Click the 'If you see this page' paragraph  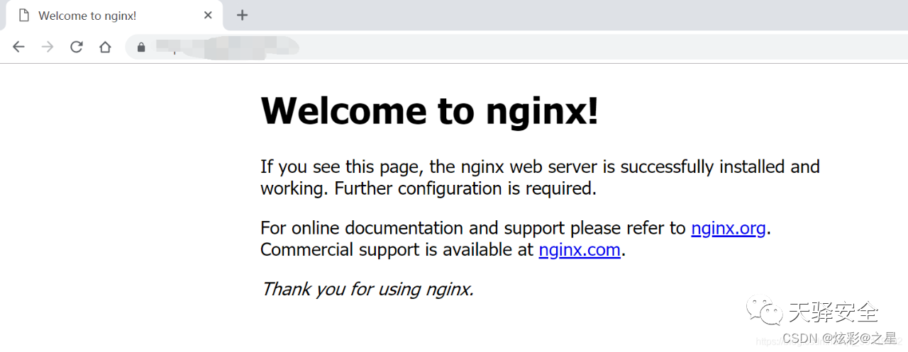(x=540, y=177)
